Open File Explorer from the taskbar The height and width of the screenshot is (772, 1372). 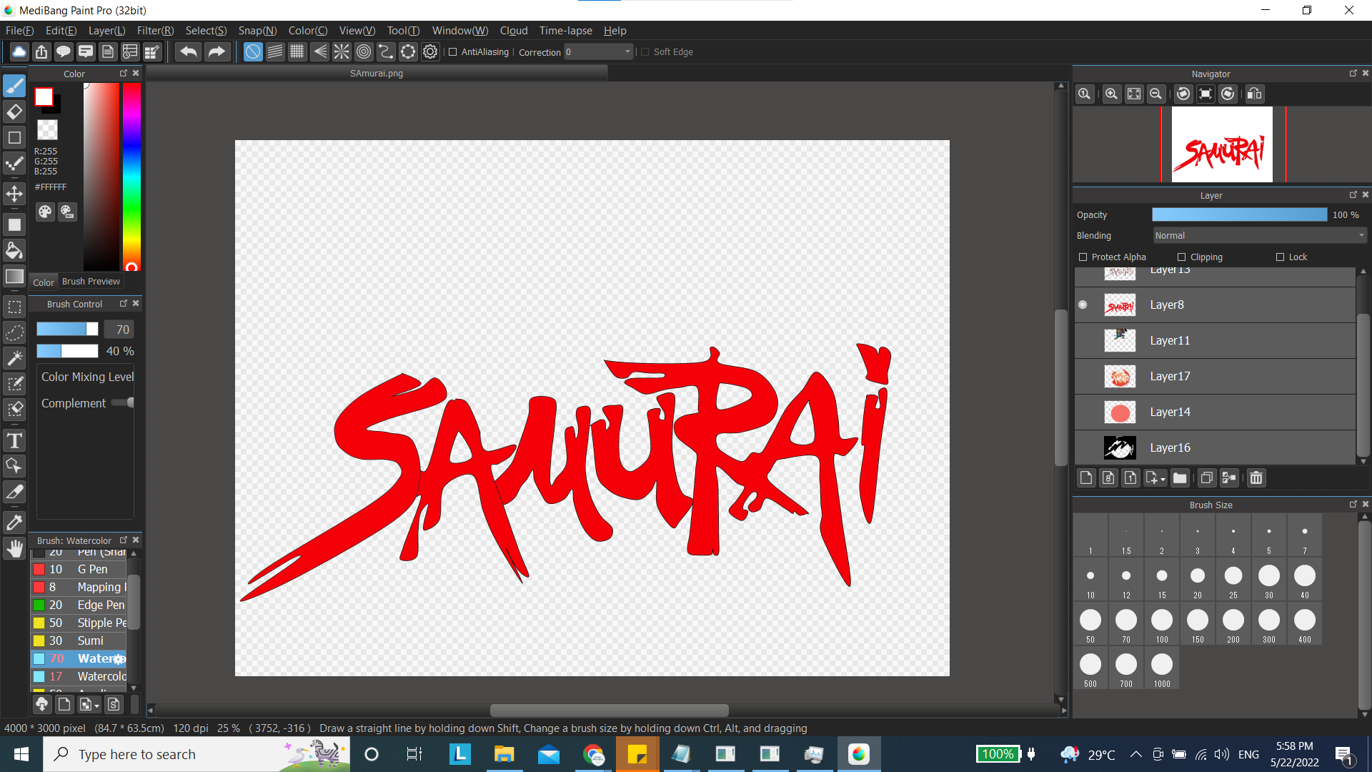[504, 754]
